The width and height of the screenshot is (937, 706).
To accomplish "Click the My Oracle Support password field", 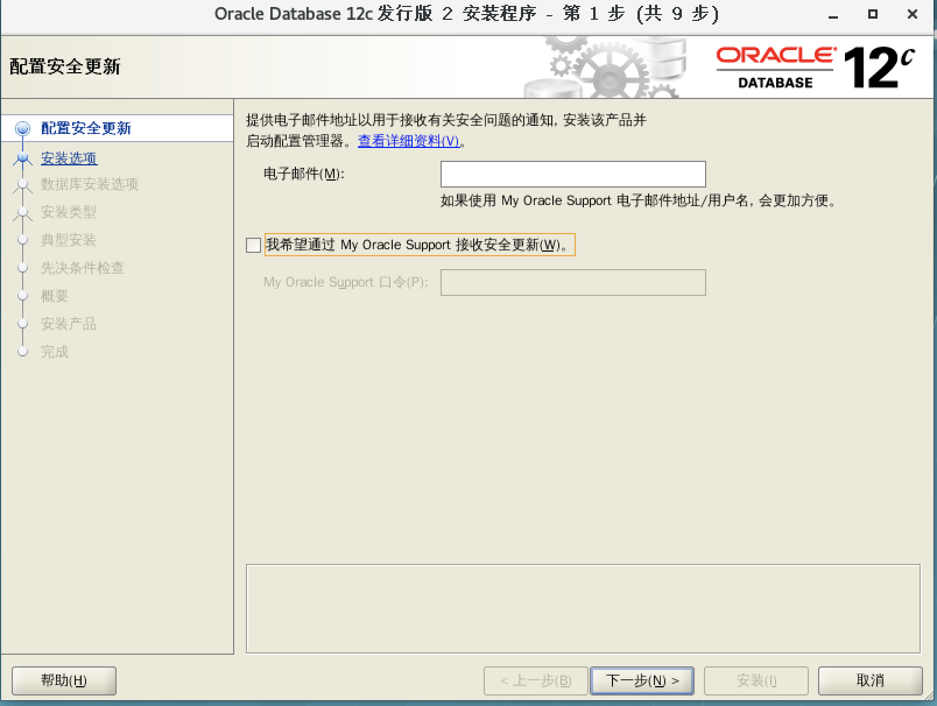I will click(573, 282).
